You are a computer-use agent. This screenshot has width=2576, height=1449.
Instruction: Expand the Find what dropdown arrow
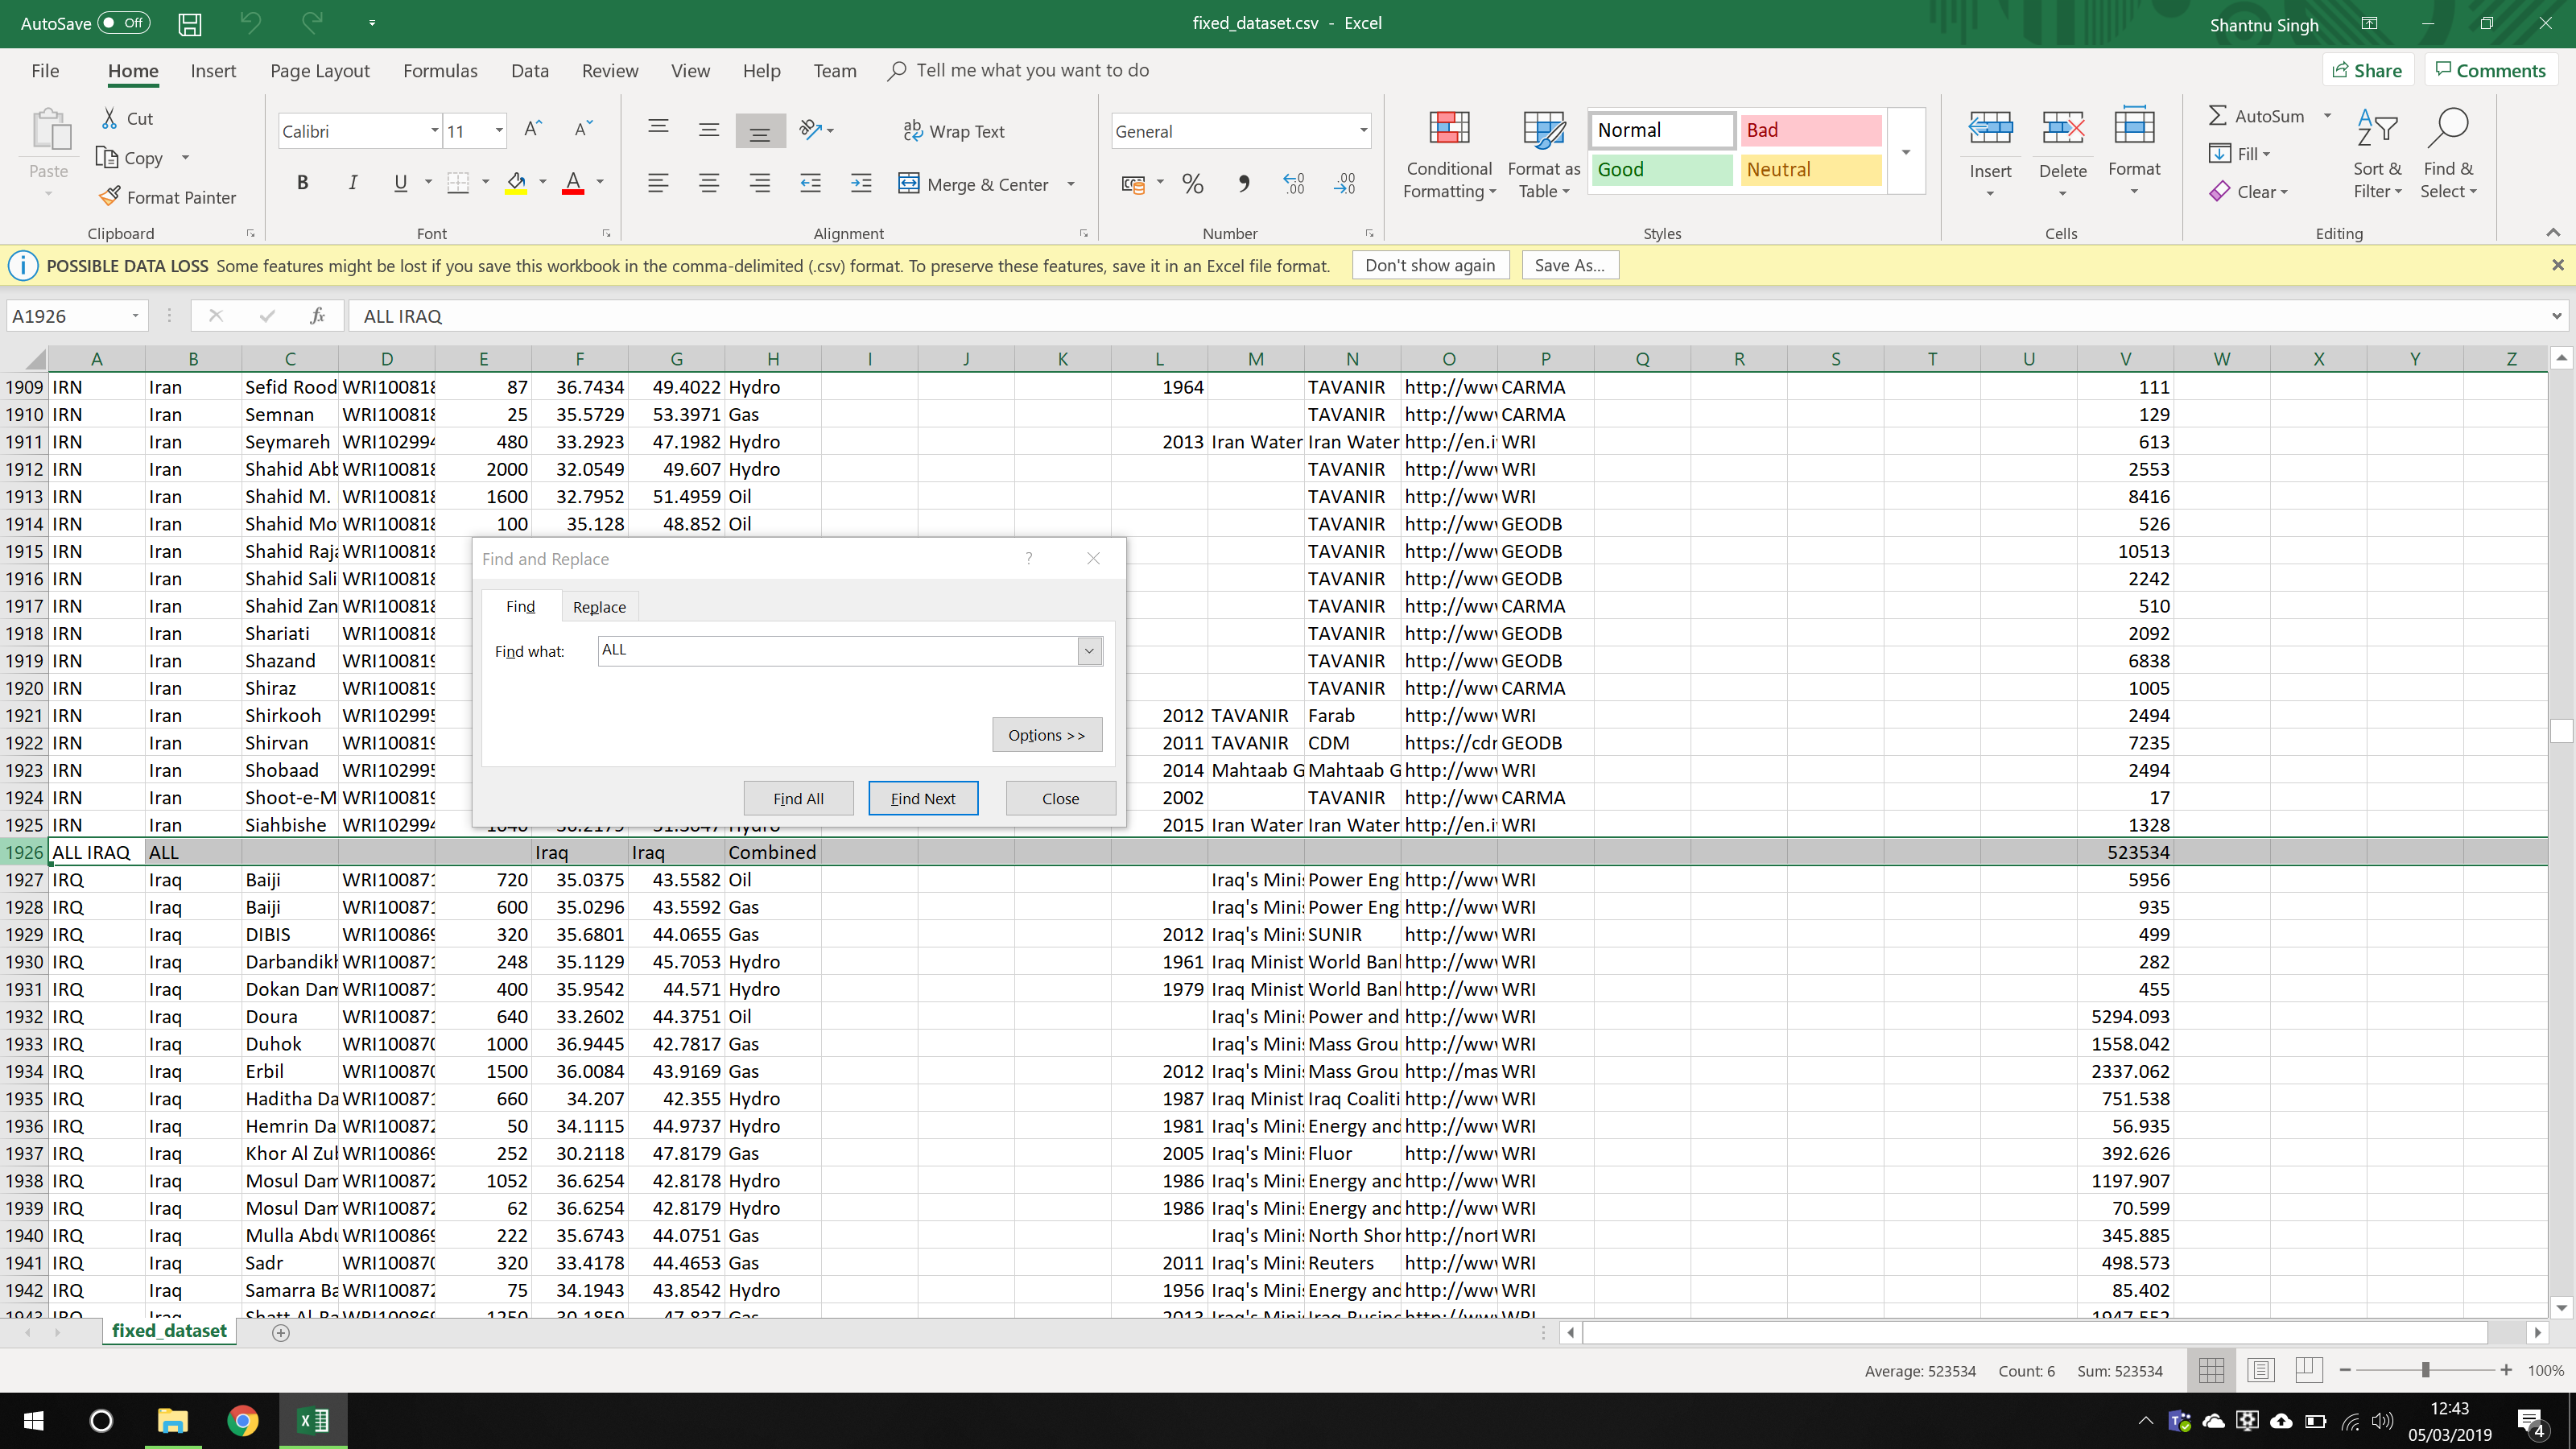tap(1089, 651)
